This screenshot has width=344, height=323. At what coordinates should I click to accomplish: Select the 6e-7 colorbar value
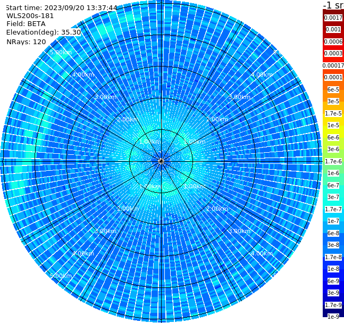(x=333, y=185)
